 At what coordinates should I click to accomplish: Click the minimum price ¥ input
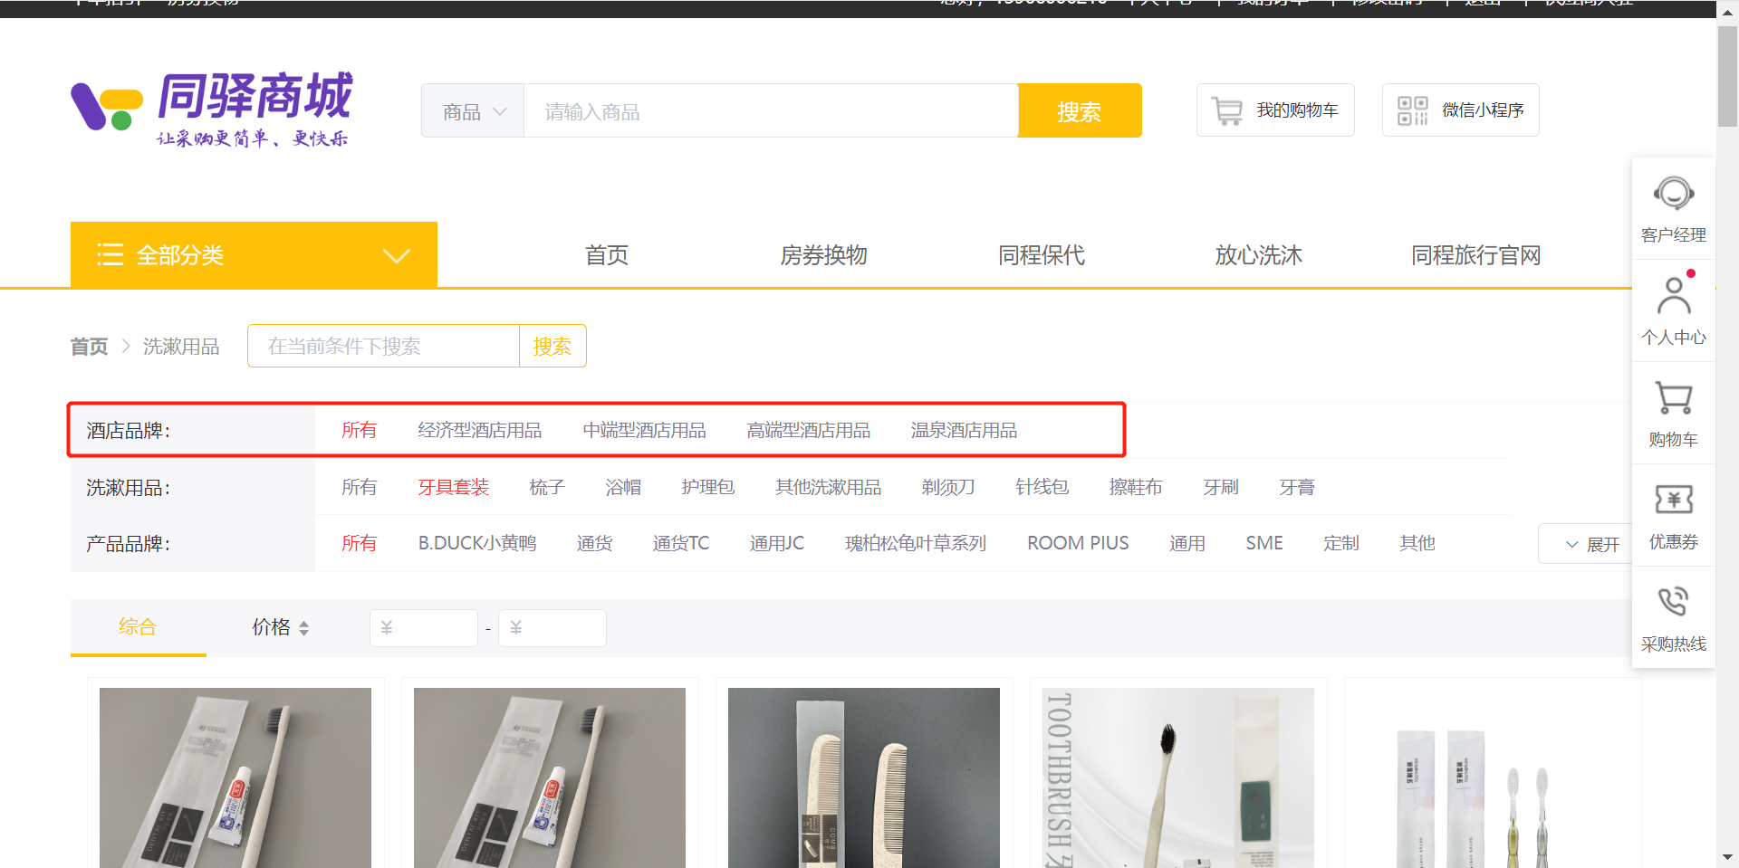tap(424, 628)
